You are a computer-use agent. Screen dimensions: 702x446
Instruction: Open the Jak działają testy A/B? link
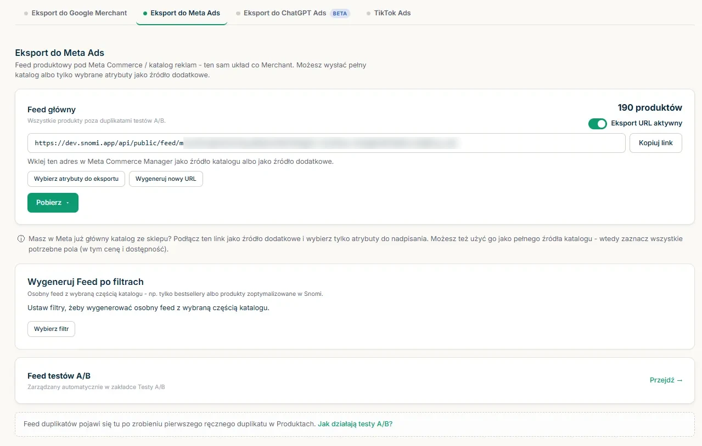point(355,424)
